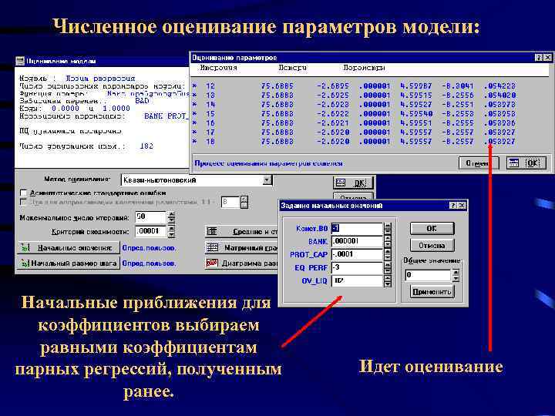
Task: Click the Опред.пользов. text beside Начальные значения
Action: point(149,248)
